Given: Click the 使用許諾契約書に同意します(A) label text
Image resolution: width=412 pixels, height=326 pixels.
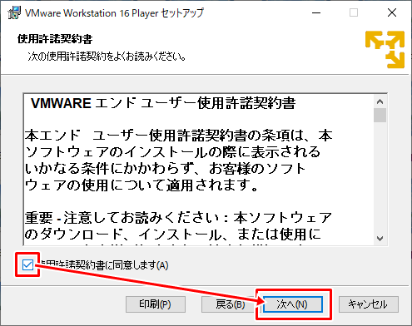Looking at the screenshot, I should tap(104, 265).
